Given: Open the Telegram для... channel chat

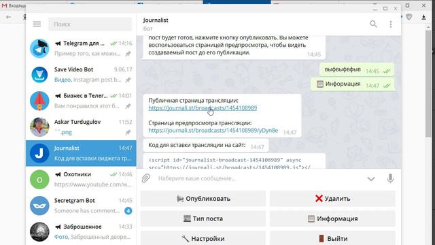Looking at the screenshot, I should (x=81, y=48).
